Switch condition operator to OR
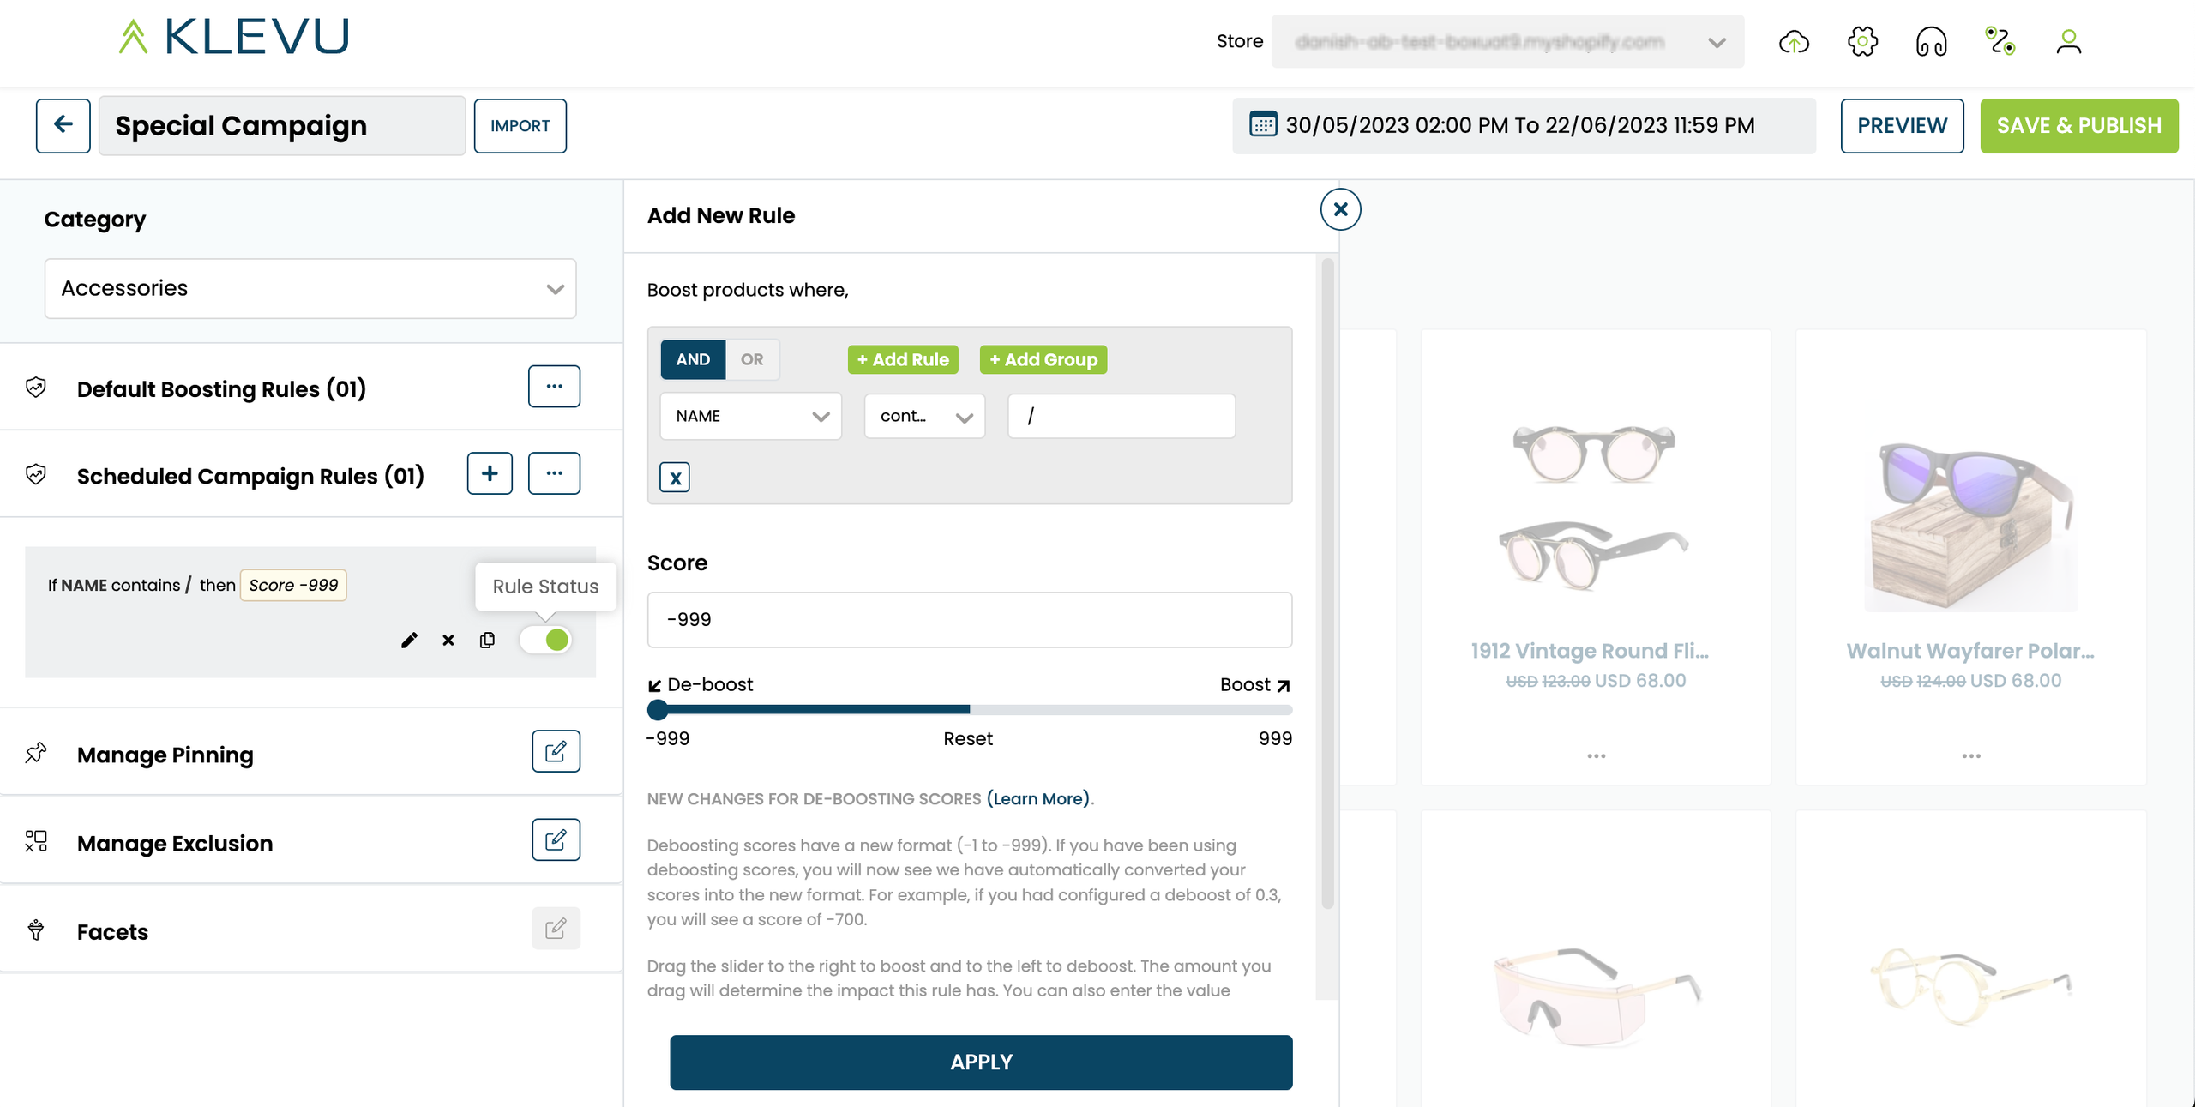Screen dimensions: 2195x1107 [752, 359]
